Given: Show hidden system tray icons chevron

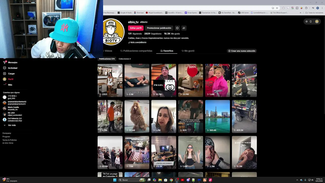Looking at the screenshot, I should click(x=297, y=180).
